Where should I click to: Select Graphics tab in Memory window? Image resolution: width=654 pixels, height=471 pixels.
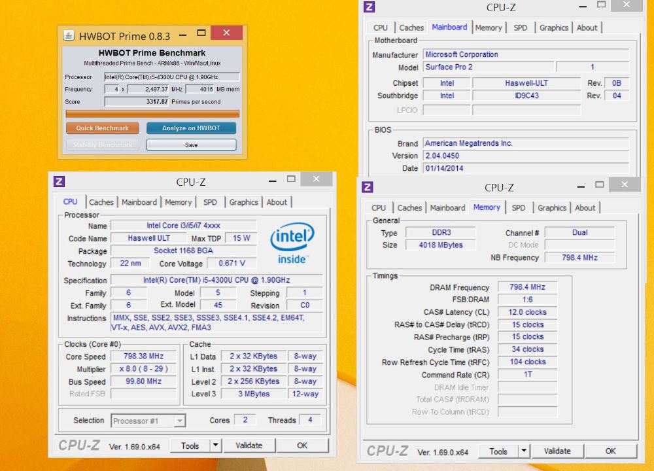[x=552, y=208]
